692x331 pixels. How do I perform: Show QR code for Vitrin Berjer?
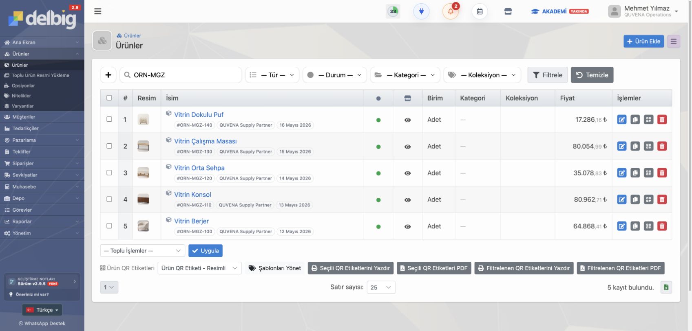point(648,226)
